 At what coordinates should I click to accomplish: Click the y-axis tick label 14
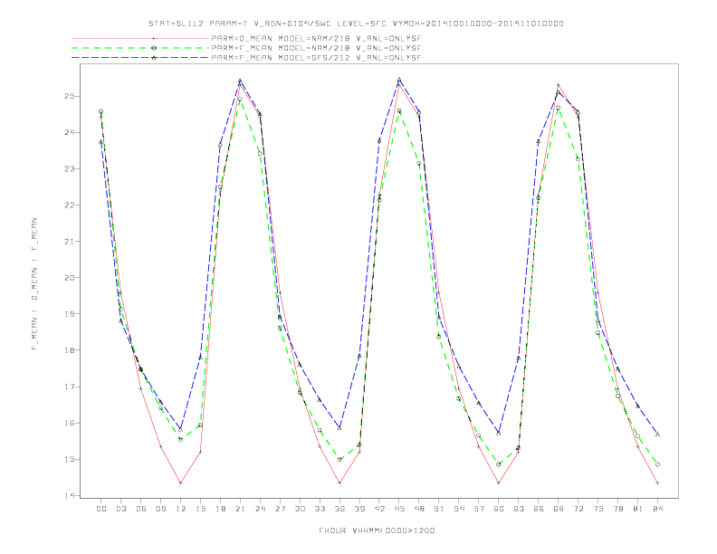(70, 495)
